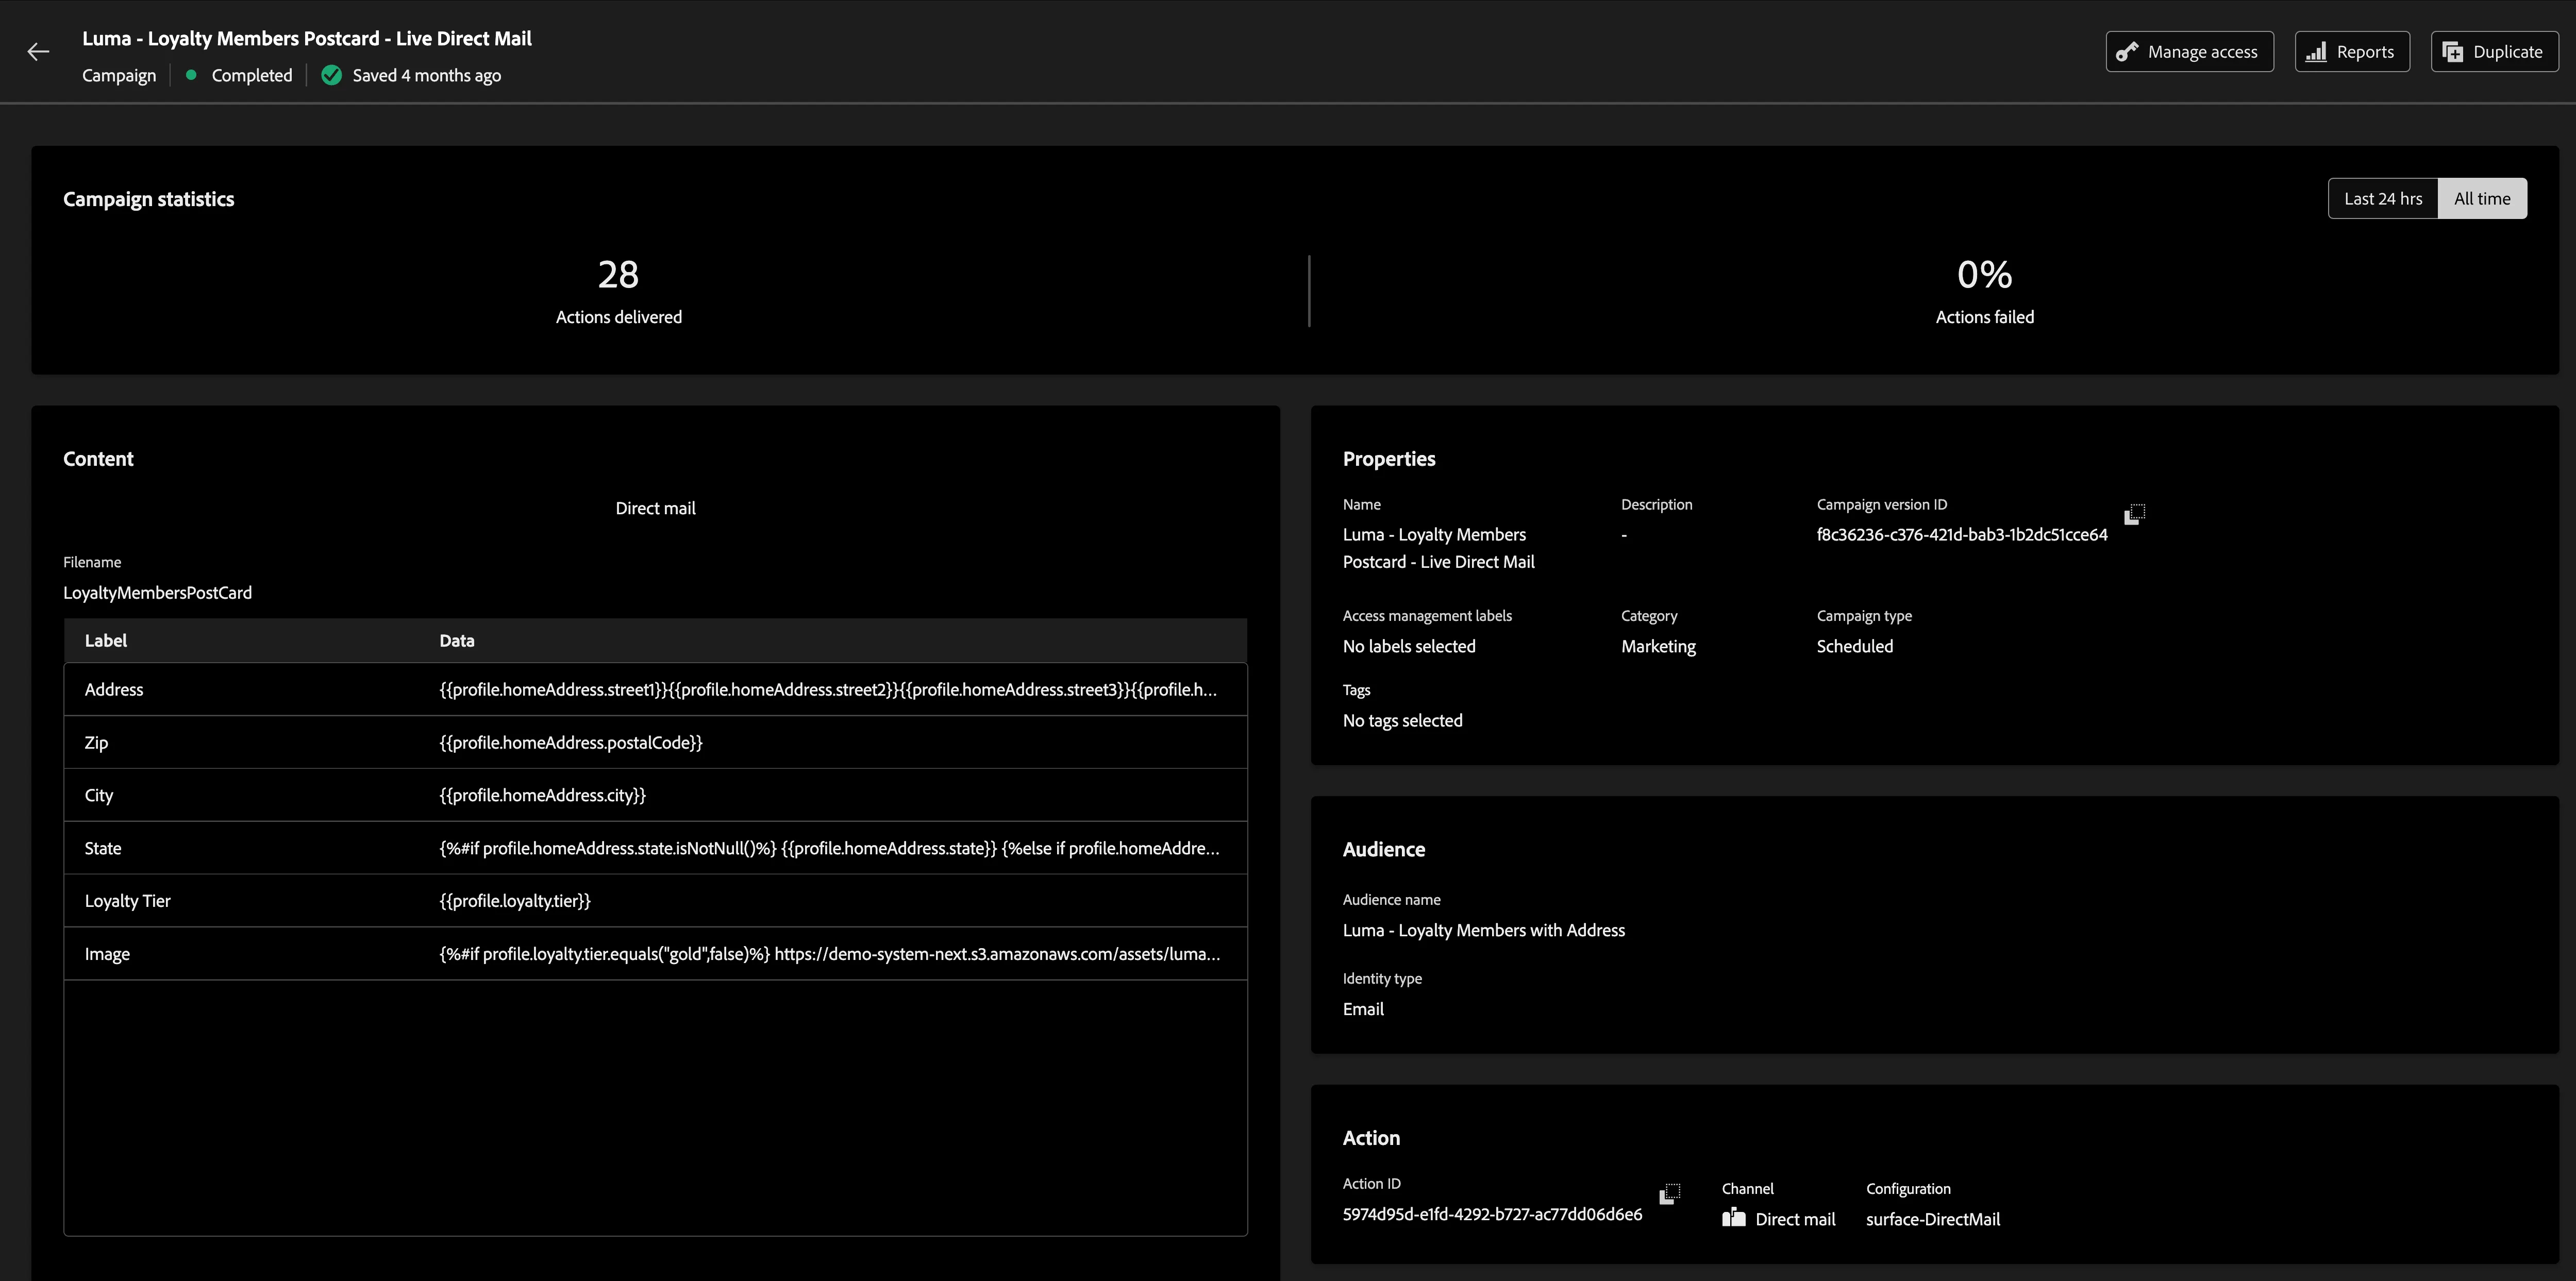Image resolution: width=2576 pixels, height=1281 pixels.
Task: Switch statistics to All time
Action: tap(2482, 198)
